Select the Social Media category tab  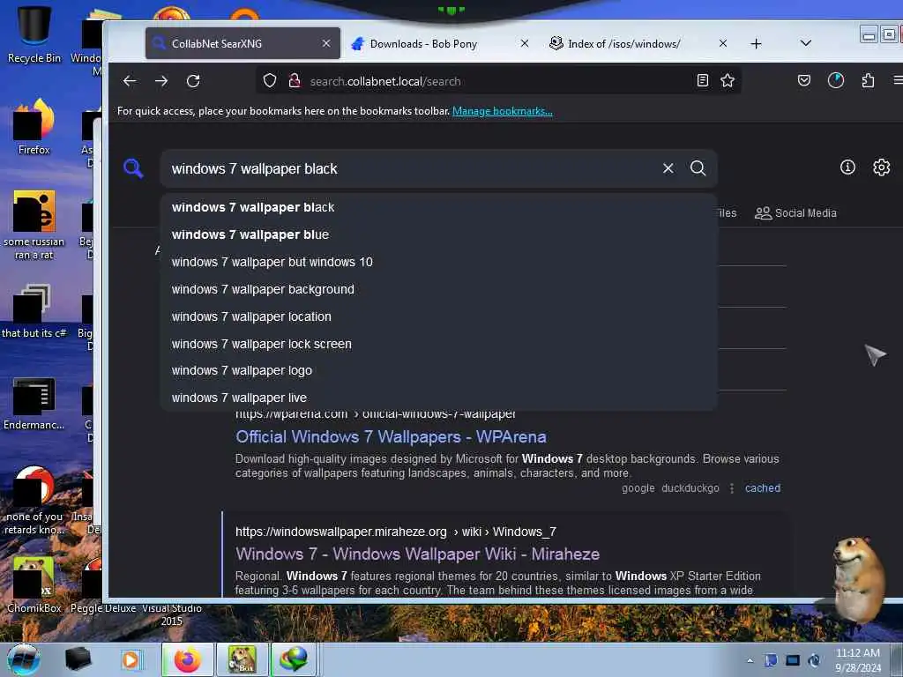[x=795, y=213]
